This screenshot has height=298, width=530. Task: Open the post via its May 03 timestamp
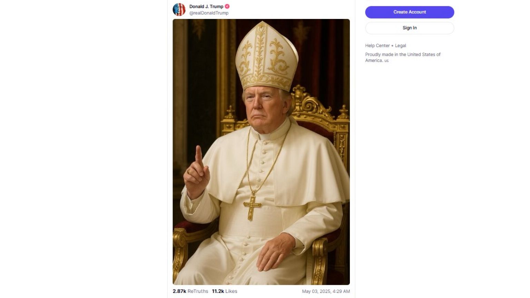[x=326, y=291]
